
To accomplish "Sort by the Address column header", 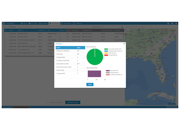I will tap(21, 30).
